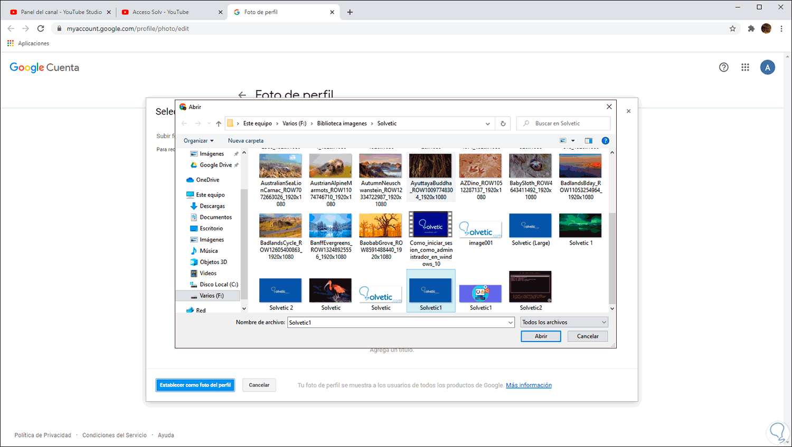Select the "Como_iniciar_sesion" video file
The image size is (792, 447).
click(431, 240)
